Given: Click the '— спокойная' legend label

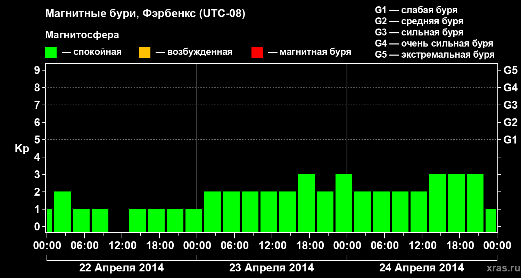Looking at the screenshot, I should (92, 52).
